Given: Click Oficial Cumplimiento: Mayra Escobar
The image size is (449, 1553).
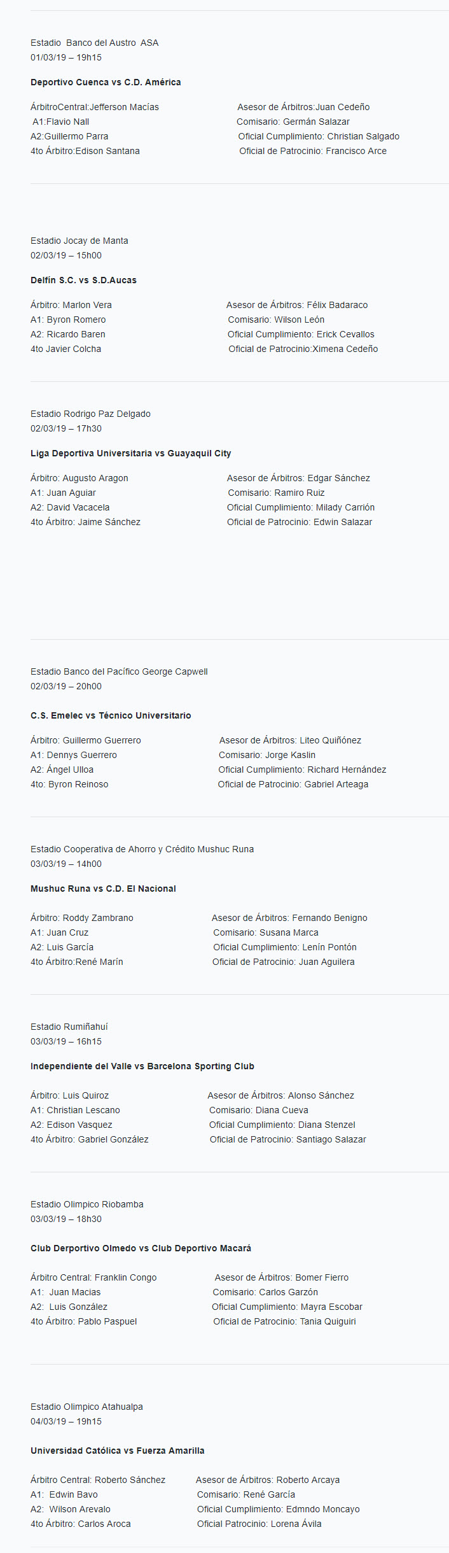Looking at the screenshot, I should pyautogui.click(x=287, y=1307).
